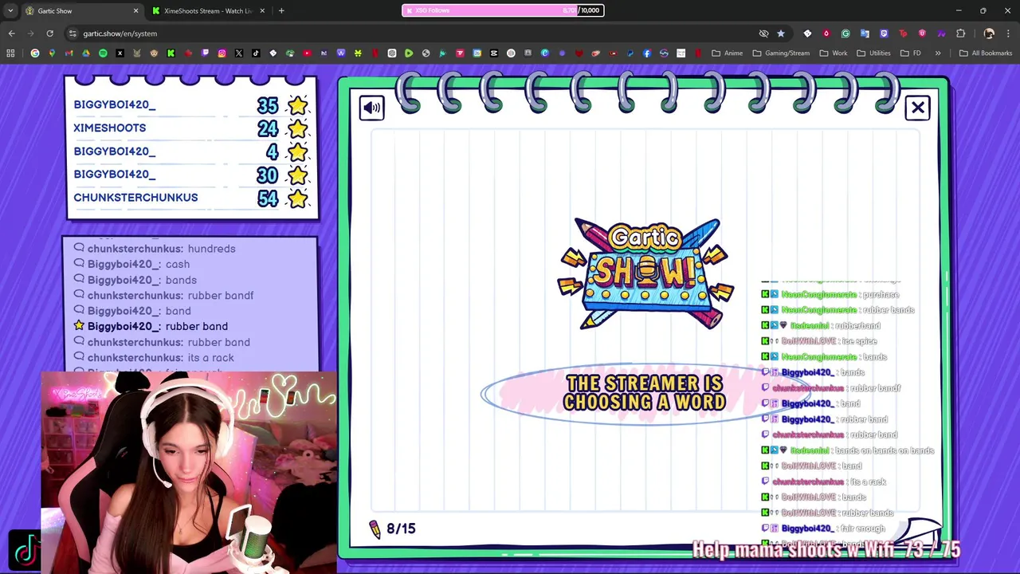This screenshot has width=1020, height=574.
Task: Open Chrome three-dot menu
Action: [x=1008, y=33]
